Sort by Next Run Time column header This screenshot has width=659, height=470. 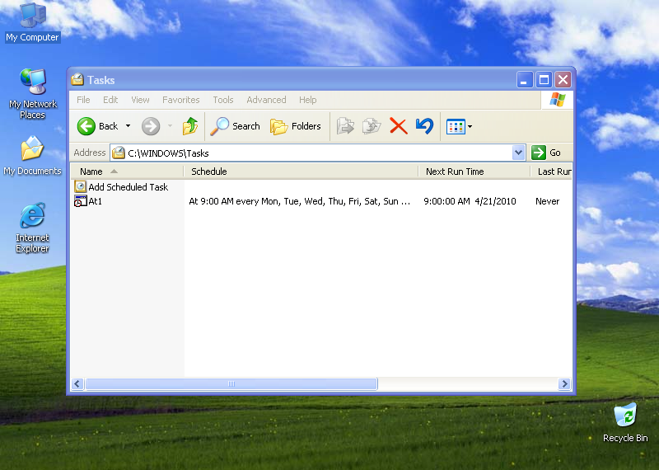(474, 172)
